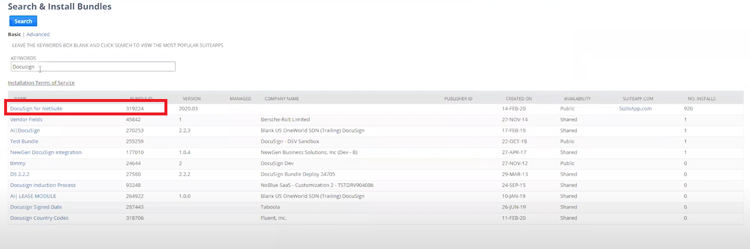Click the 920 installs count

[x=689, y=108]
